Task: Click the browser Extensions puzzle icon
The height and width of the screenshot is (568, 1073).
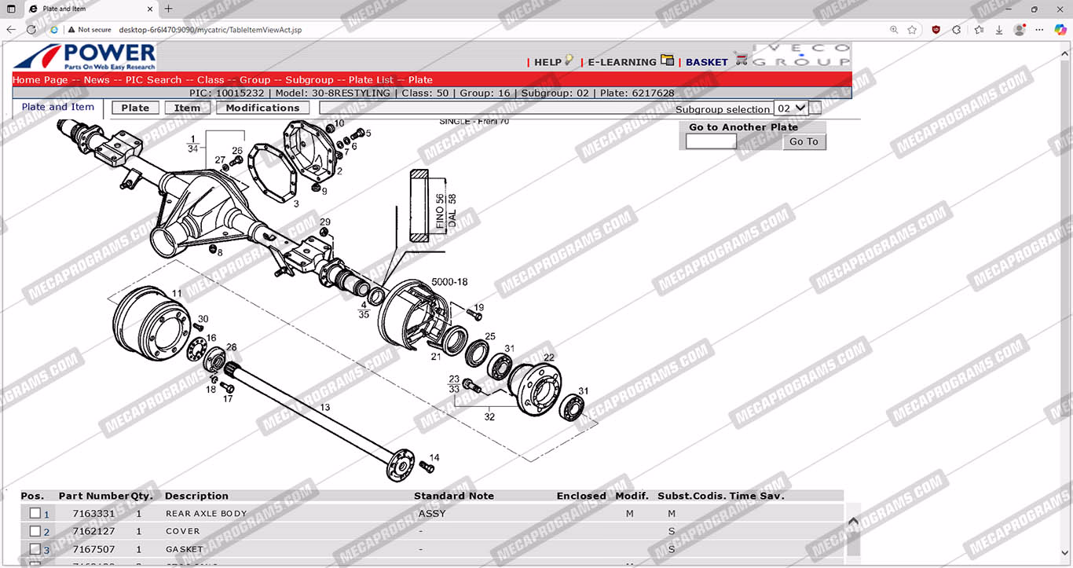Action: click(x=956, y=30)
